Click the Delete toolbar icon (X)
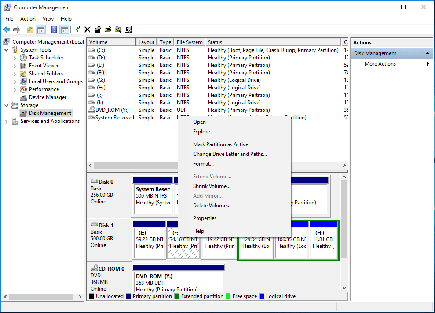The width and height of the screenshot is (435, 313). pos(87,29)
